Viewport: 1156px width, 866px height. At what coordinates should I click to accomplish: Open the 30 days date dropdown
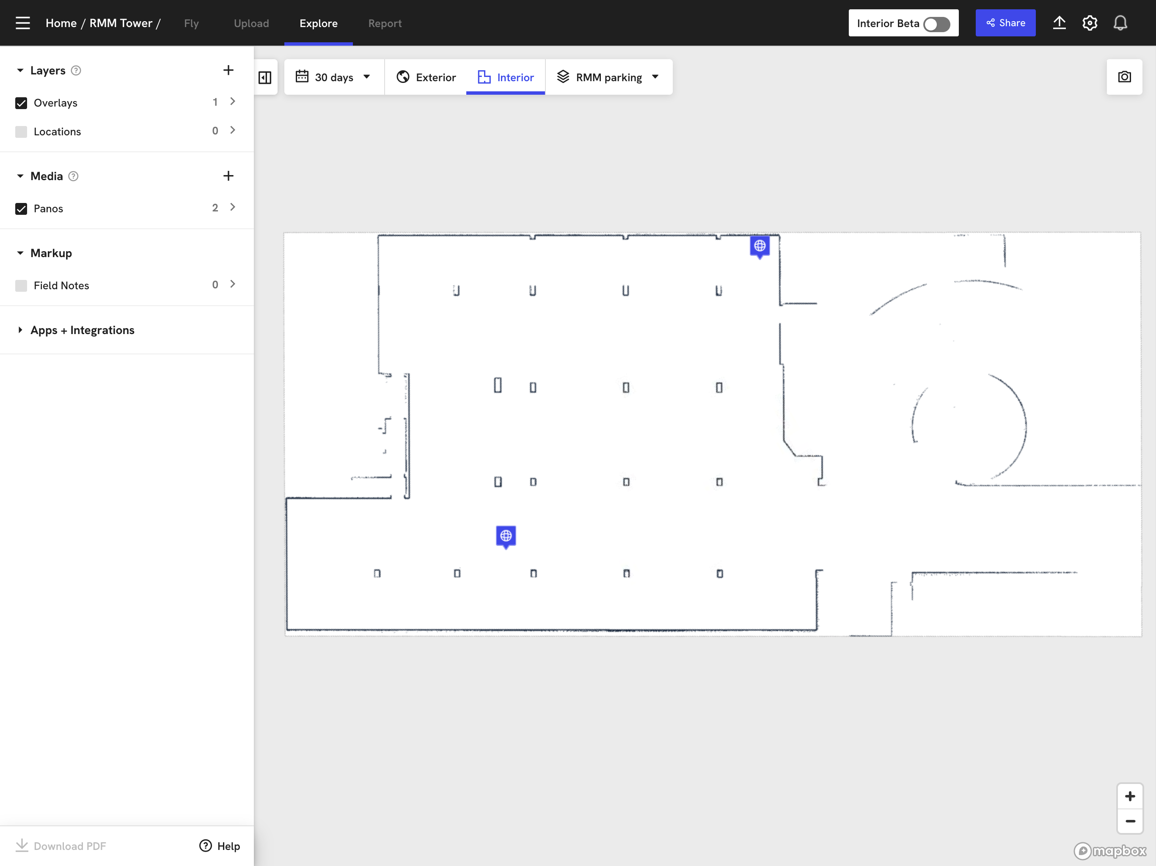[334, 77]
